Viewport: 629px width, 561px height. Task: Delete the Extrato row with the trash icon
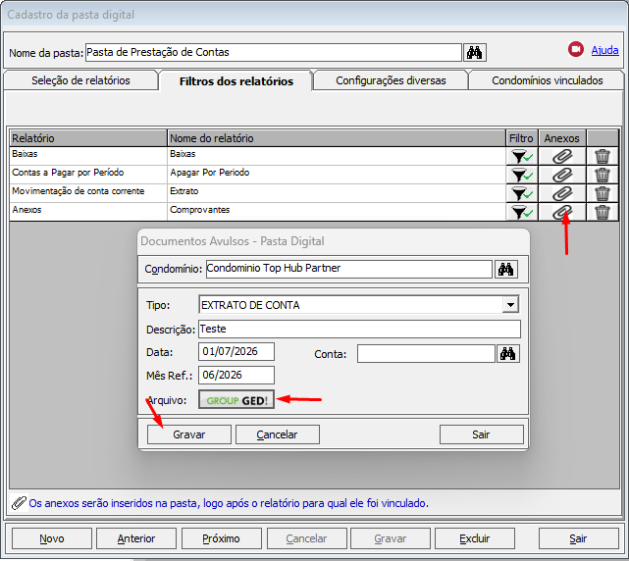603,193
